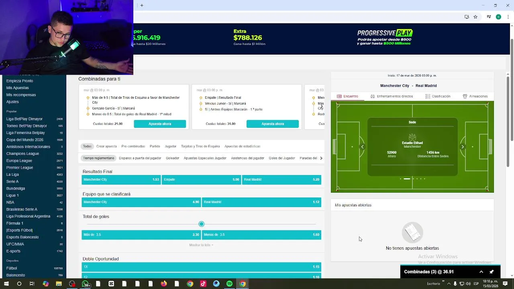Image resolution: width=514 pixels, height=289 pixels.
Task: Pick Real Madrid 1.12 to qualify
Action: (261, 202)
